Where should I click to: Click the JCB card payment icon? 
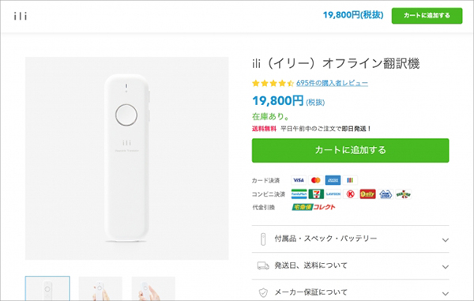pyautogui.click(x=350, y=180)
